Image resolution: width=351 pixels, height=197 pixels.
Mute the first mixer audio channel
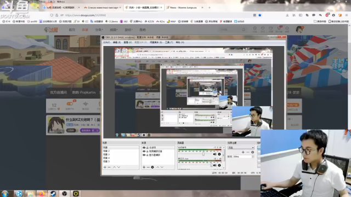click(x=214, y=154)
